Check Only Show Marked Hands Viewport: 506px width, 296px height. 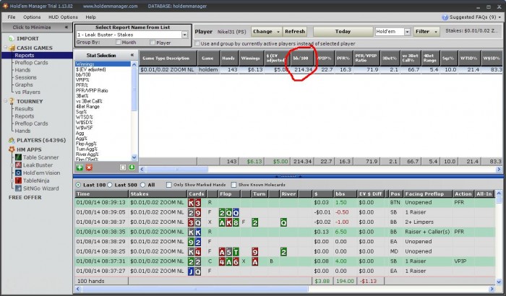coord(168,185)
